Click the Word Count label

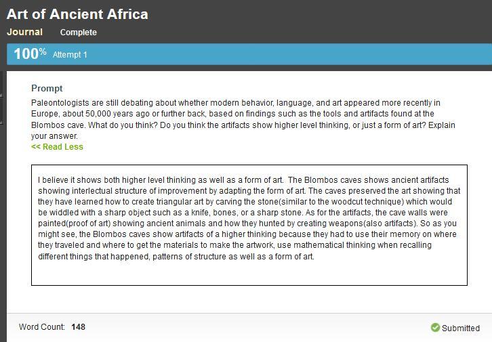coord(42,327)
